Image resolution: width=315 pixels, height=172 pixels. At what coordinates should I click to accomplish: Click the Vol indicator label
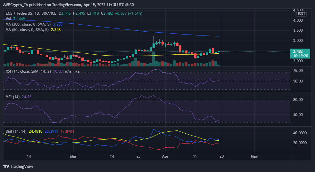coord(8,19)
